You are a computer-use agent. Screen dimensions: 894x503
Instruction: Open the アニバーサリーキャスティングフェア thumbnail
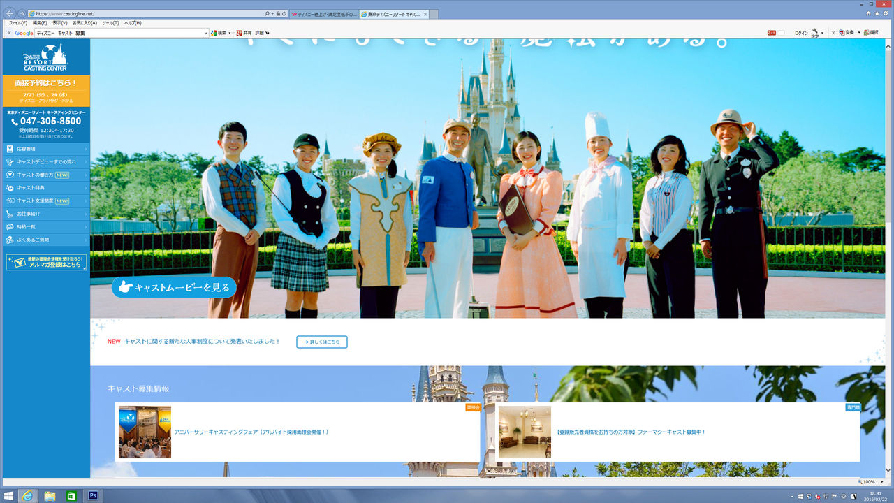coord(145,432)
